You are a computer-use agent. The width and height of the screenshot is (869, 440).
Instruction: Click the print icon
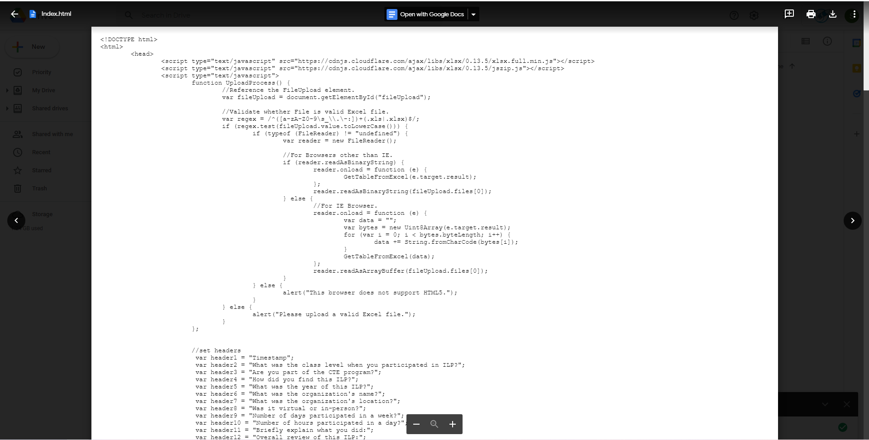click(811, 14)
